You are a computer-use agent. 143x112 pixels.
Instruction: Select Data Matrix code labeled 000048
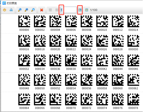click(24, 80)
